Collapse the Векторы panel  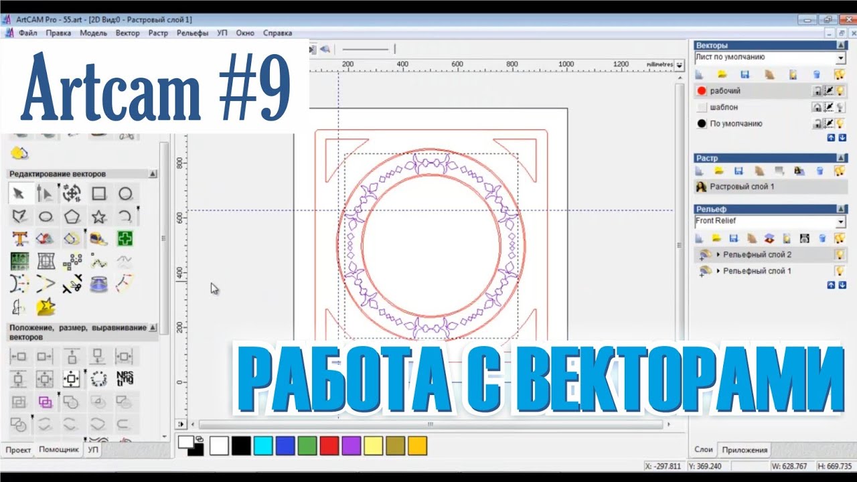point(841,46)
